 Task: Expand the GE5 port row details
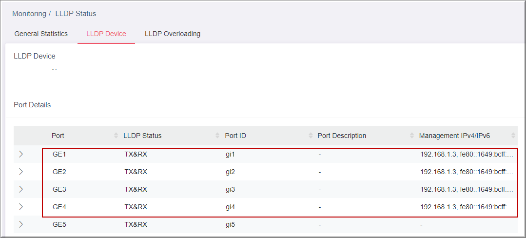[x=21, y=224]
